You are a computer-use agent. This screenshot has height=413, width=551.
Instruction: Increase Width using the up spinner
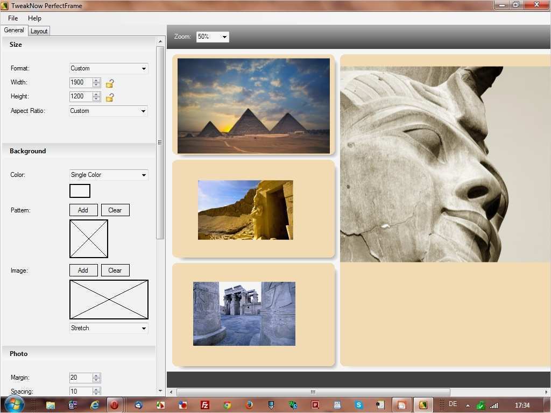97,81
